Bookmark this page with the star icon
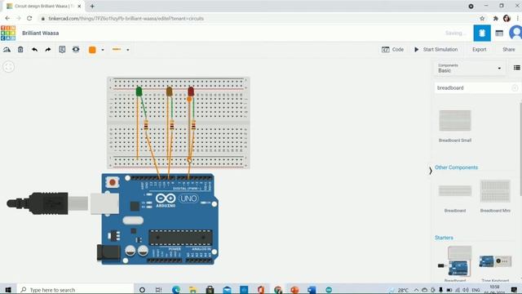Image resolution: width=522 pixels, height=294 pixels. (482, 18)
